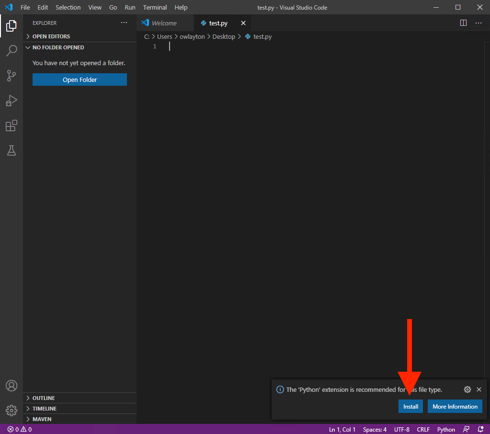Image resolution: width=490 pixels, height=434 pixels.
Task: Click the owlayton breadcrumb segment
Action: coord(192,36)
